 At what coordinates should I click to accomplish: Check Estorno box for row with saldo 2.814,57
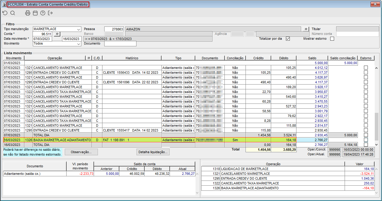pos(366,125)
